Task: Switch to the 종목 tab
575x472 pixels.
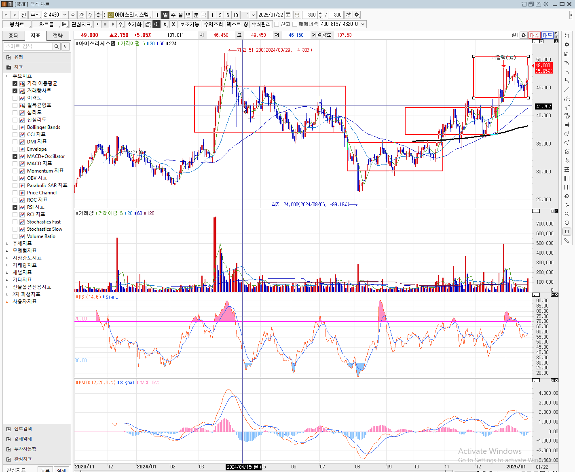Action: tap(13, 36)
